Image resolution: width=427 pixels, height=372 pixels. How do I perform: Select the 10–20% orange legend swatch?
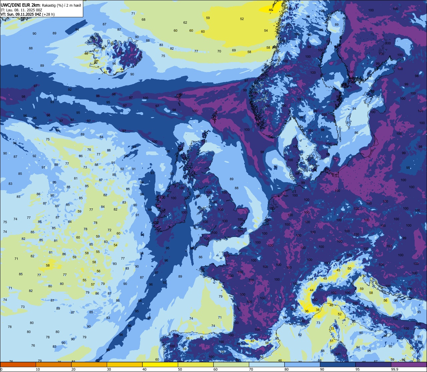point(53,365)
